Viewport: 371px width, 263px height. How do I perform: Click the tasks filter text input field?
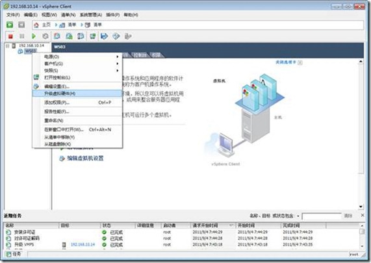click(322, 216)
